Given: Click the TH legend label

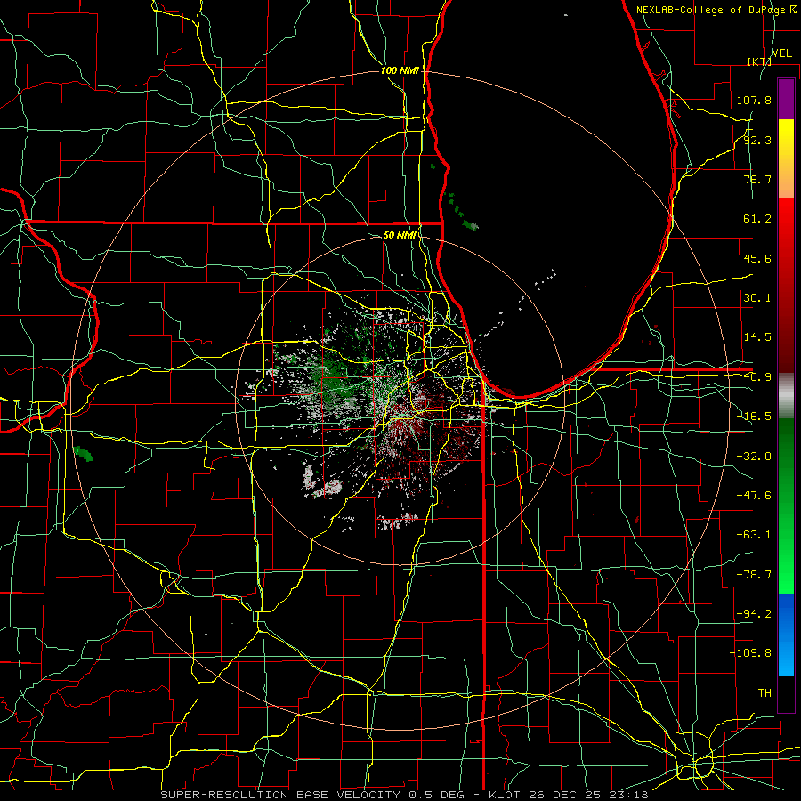Looking at the screenshot, I should pyautogui.click(x=765, y=693).
